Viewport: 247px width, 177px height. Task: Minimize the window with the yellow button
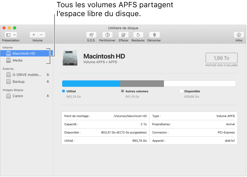9,28
